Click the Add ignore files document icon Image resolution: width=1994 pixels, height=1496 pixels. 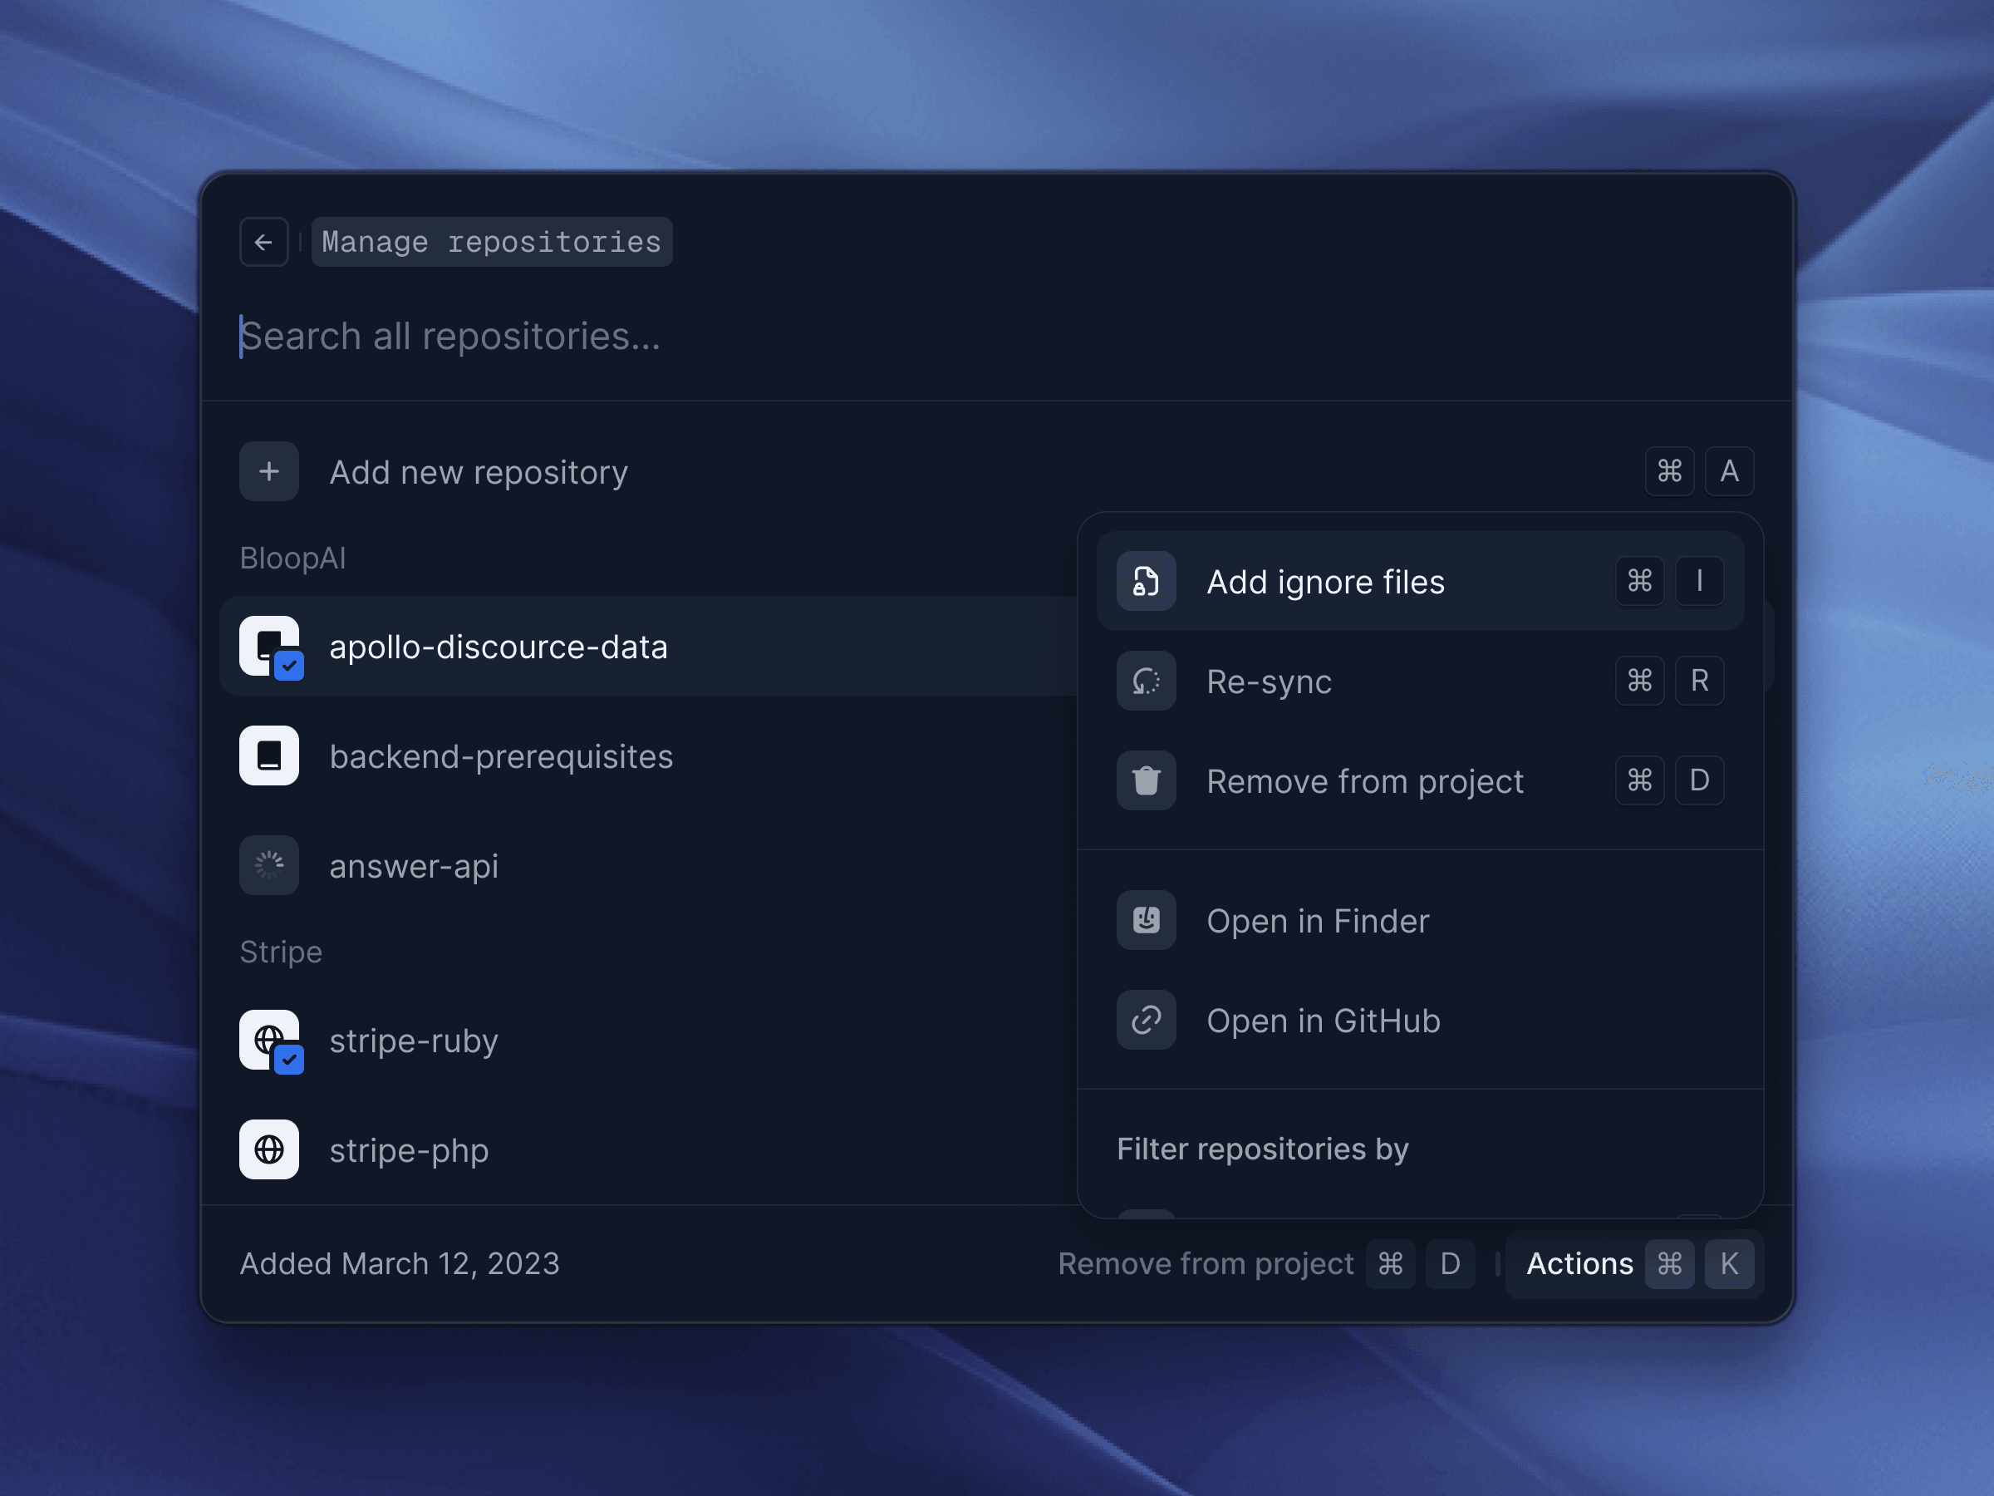(1146, 582)
